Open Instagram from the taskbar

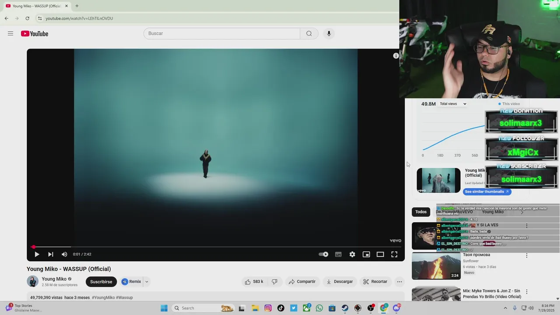[268, 308]
